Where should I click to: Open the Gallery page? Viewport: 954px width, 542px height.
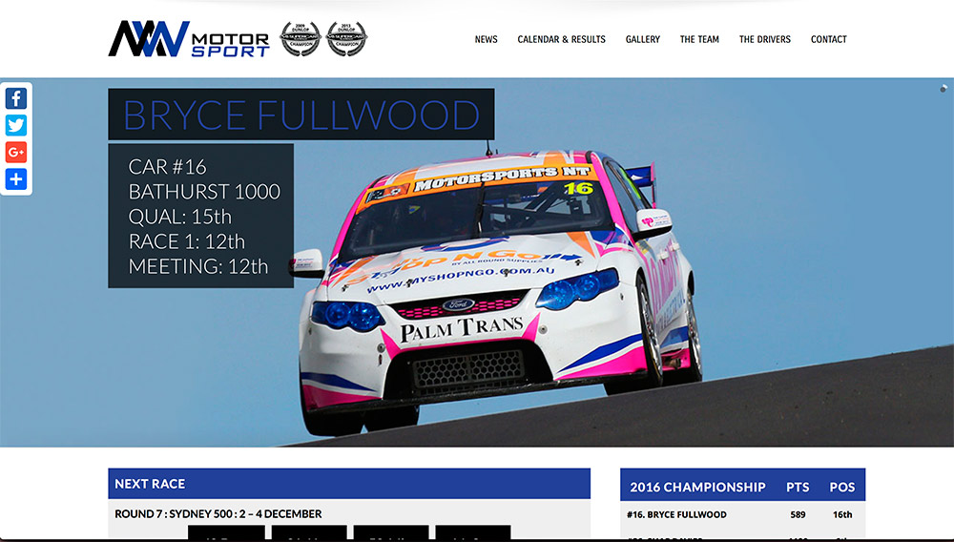pos(642,39)
